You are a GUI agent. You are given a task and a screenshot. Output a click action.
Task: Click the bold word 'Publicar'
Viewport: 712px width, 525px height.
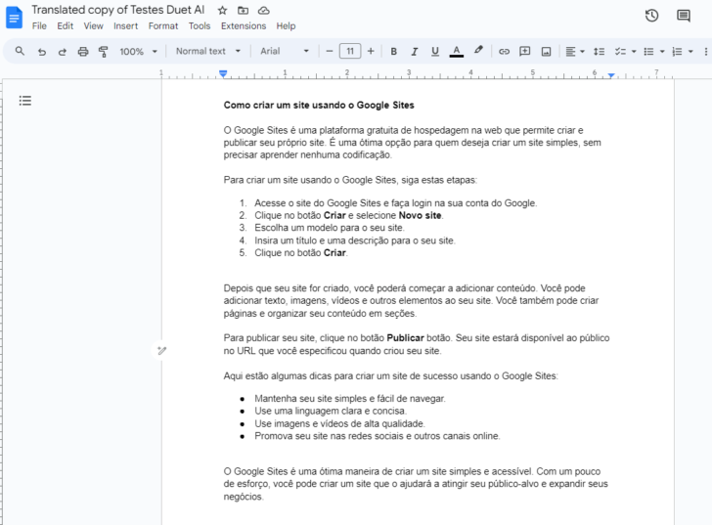pyautogui.click(x=405, y=338)
